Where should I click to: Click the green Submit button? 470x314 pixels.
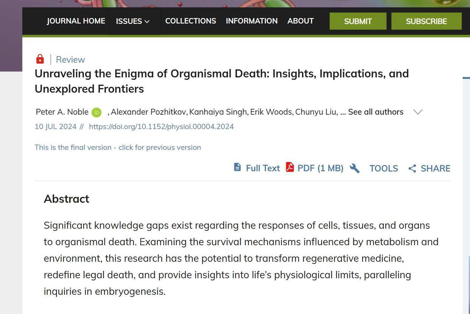click(358, 21)
